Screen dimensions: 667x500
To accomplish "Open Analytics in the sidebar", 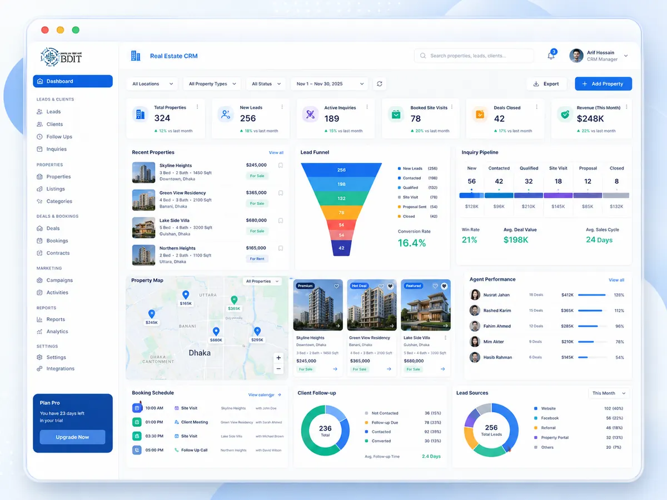I will pos(57,332).
